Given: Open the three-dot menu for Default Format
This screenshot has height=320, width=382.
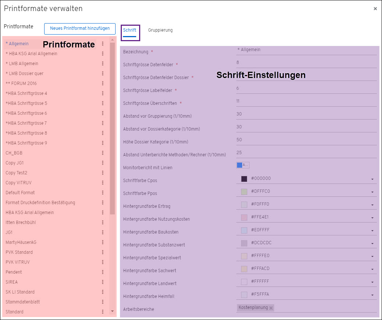Looking at the screenshot, I should click(x=103, y=193).
